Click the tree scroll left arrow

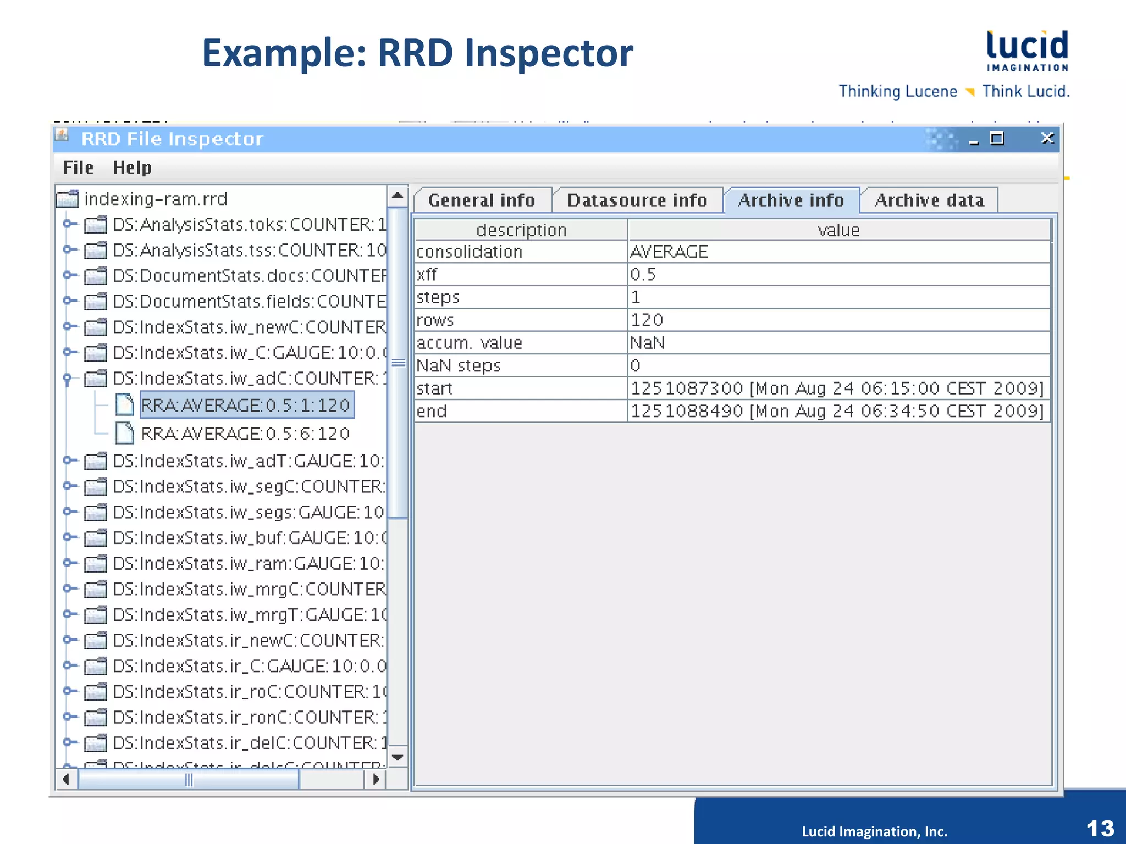[67, 779]
